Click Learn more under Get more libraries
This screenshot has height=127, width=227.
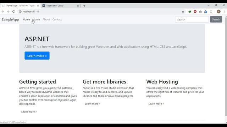[93, 104]
